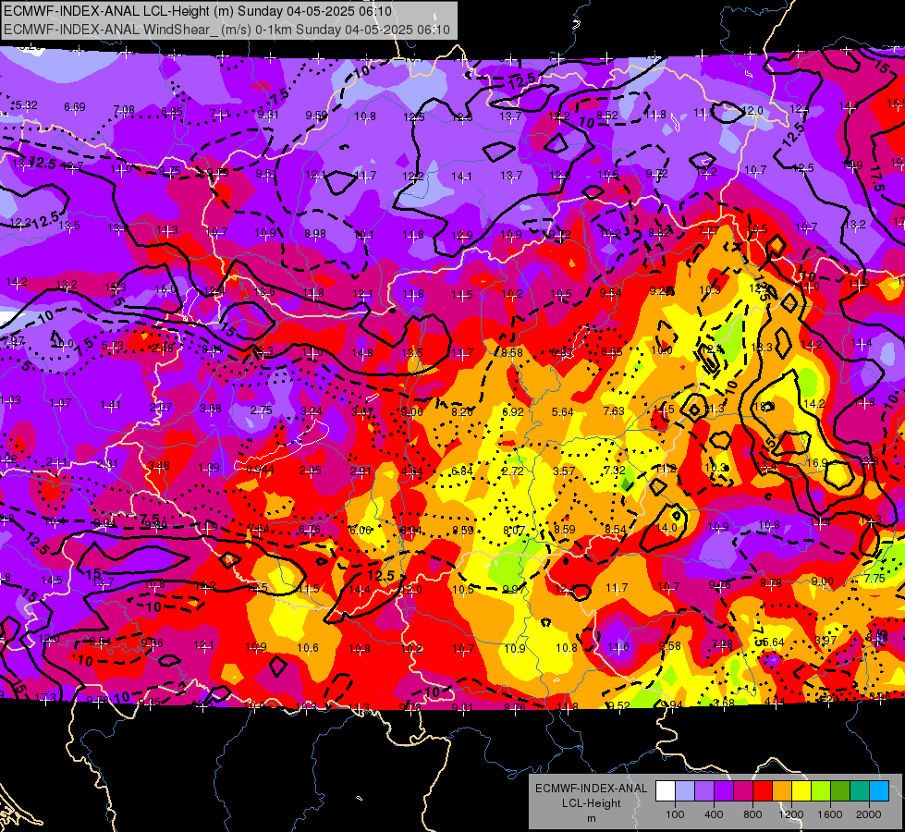
Task: Click the wind shear value 8.98
Action: 315,233
